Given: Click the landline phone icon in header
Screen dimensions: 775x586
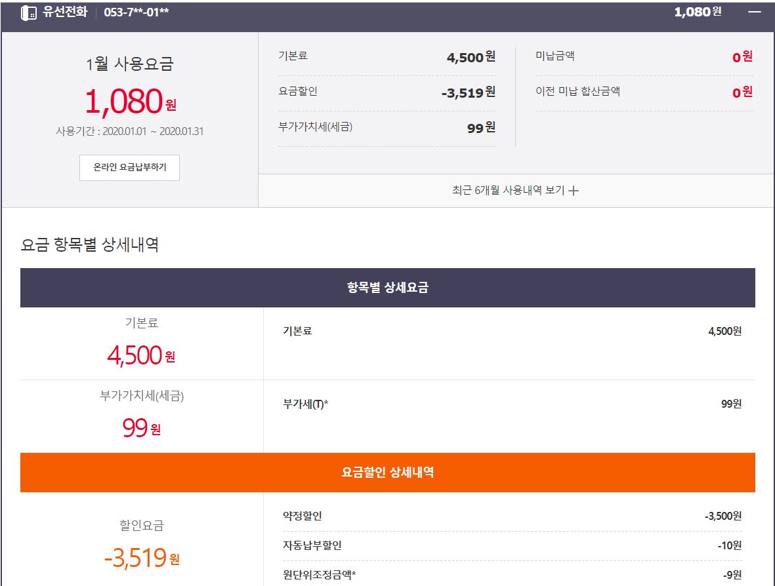Looking at the screenshot, I should click(x=29, y=12).
